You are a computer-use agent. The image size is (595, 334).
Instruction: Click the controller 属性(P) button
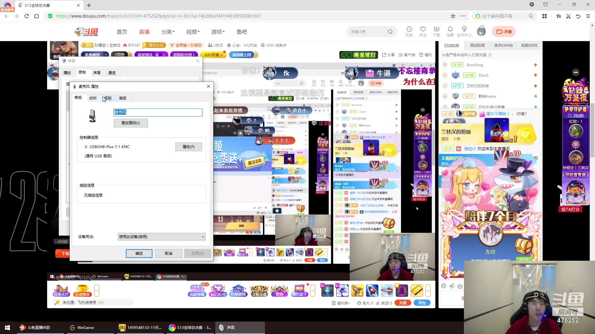pyautogui.click(x=188, y=147)
